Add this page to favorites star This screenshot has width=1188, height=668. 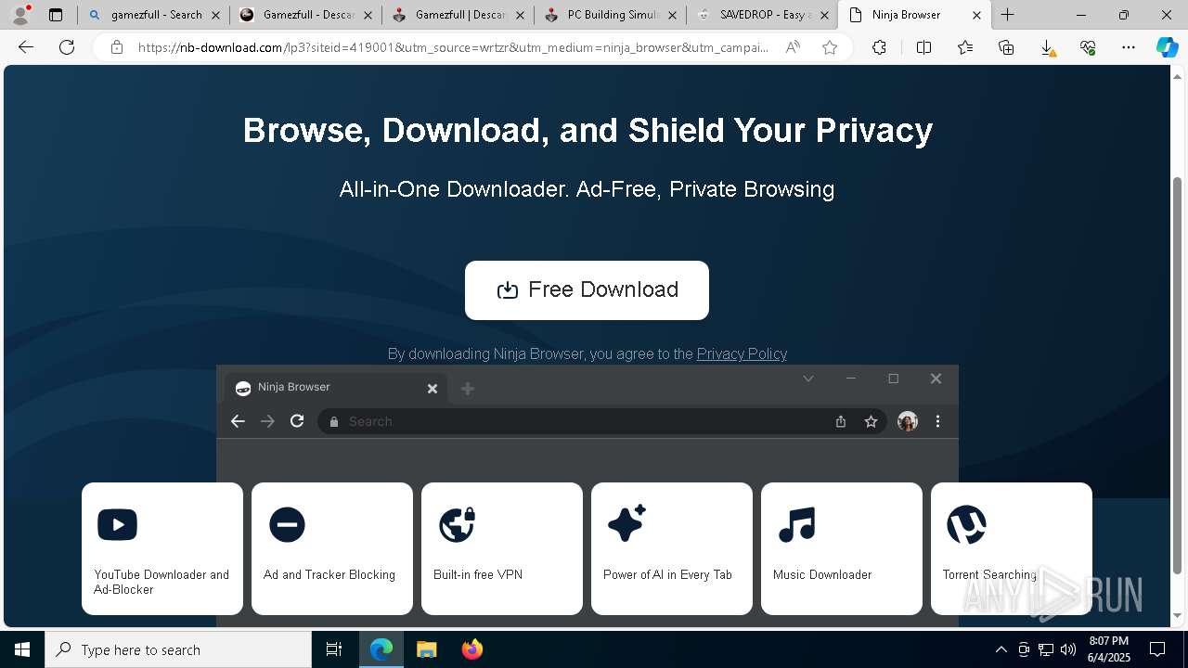[x=830, y=47]
